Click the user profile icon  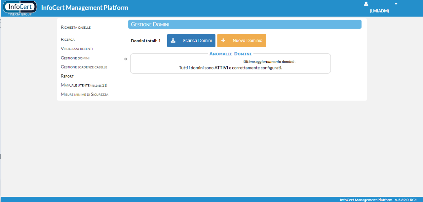(366, 4)
